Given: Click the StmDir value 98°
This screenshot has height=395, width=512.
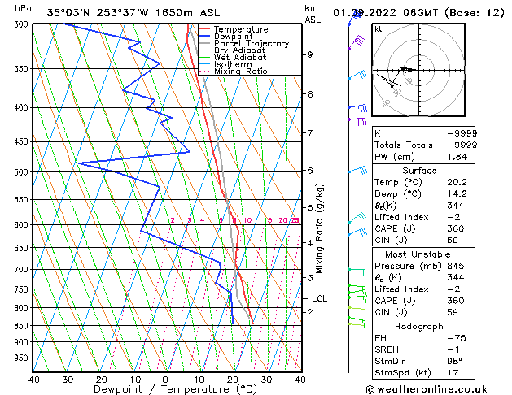Looking at the screenshot, I should click(455, 362).
